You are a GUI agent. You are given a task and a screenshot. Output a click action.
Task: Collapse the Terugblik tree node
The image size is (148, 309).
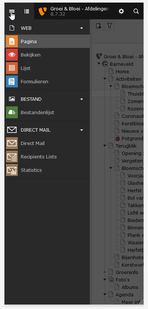coord(105,146)
